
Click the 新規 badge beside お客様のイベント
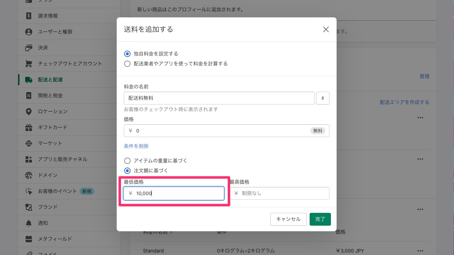coord(87,191)
